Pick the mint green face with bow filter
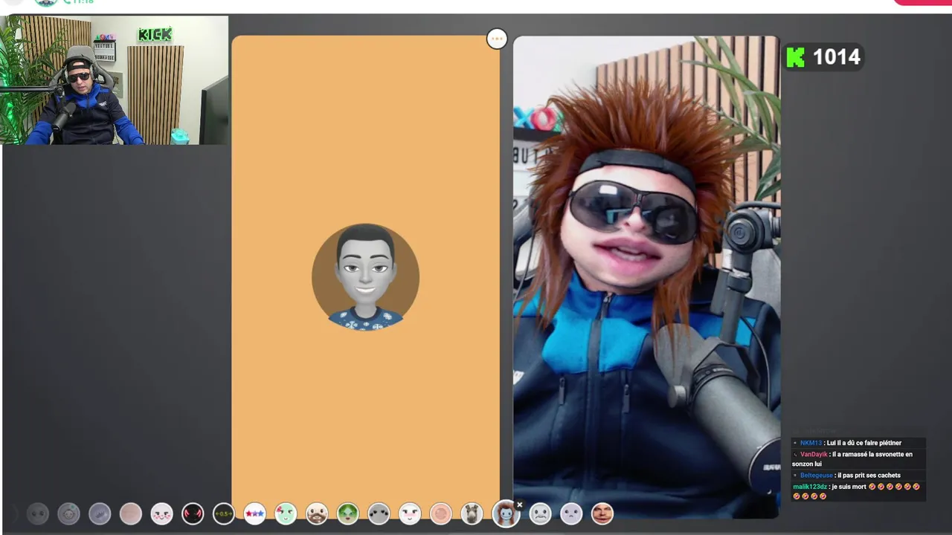Image resolution: width=952 pixels, height=535 pixels. pyautogui.click(x=286, y=513)
